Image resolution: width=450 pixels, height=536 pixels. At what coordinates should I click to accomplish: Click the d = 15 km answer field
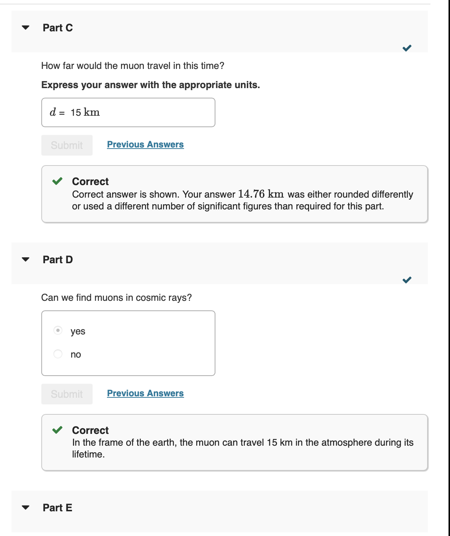click(128, 112)
